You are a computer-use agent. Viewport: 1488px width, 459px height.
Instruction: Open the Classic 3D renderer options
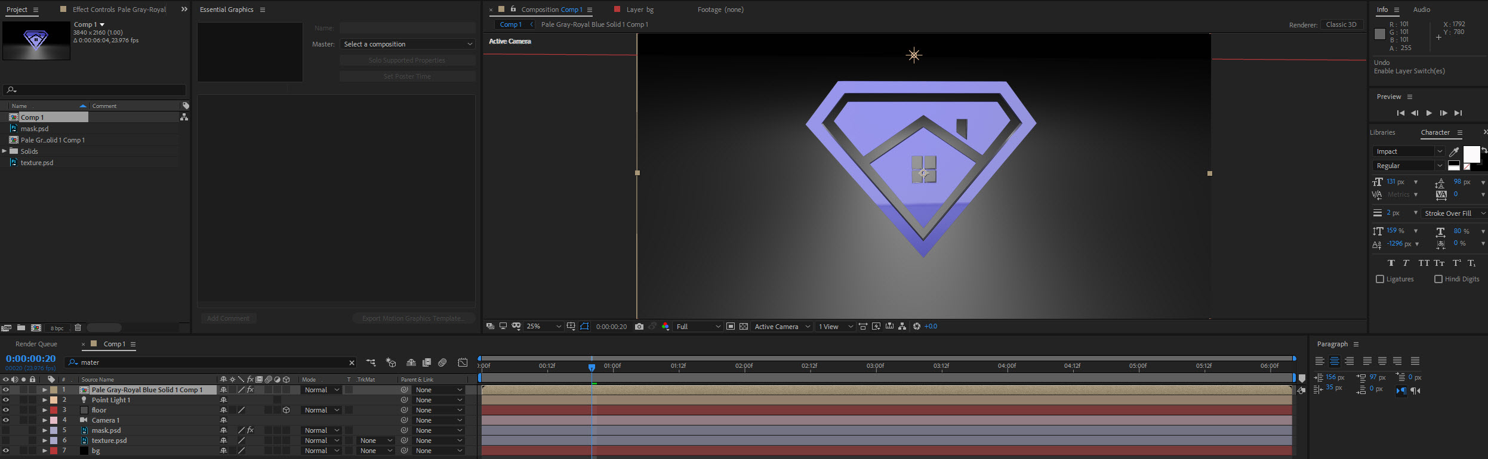coord(1341,24)
